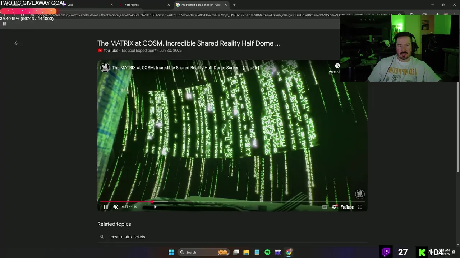Screen dimensions: 460x258
Task: Click the Chrome address bar URL
Action: point(214,15)
